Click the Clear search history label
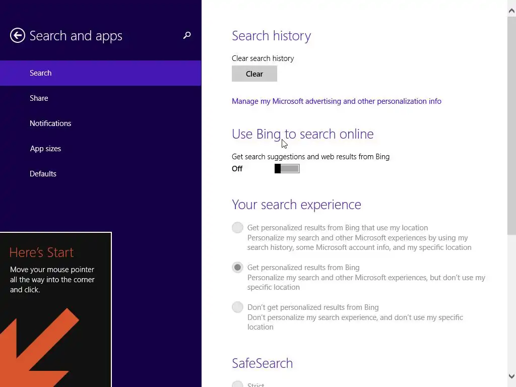Viewport: 516px width, 387px height. pos(263,58)
